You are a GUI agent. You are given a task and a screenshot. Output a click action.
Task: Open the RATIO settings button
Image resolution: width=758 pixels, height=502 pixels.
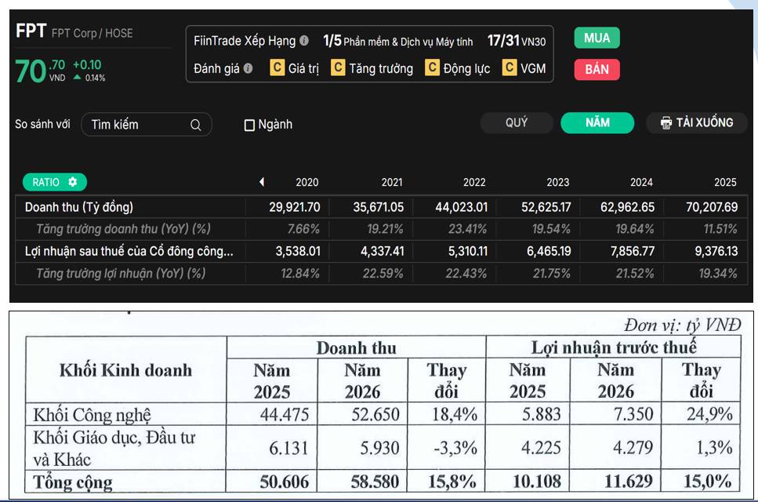pos(55,182)
